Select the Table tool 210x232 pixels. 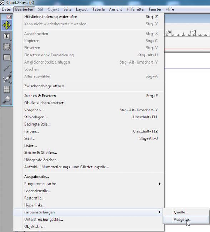tap(7, 90)
